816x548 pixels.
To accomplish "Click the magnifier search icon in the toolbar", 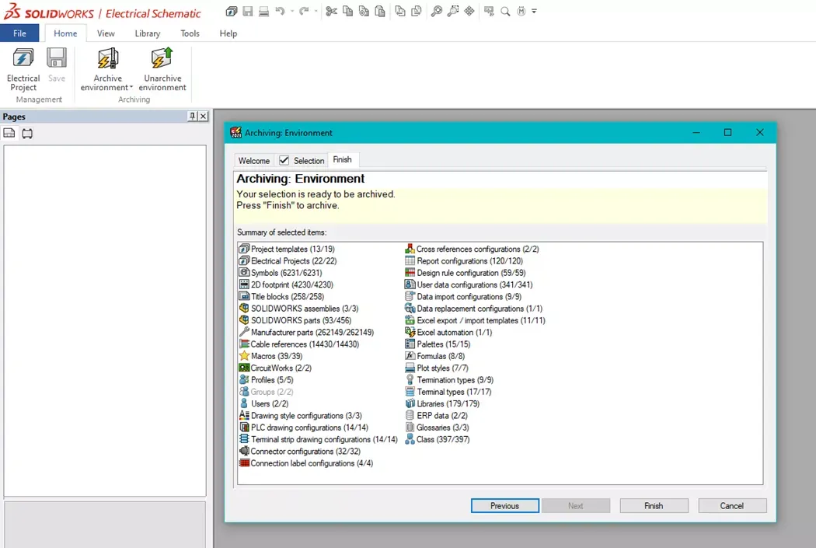I will (x=505, y=11).
